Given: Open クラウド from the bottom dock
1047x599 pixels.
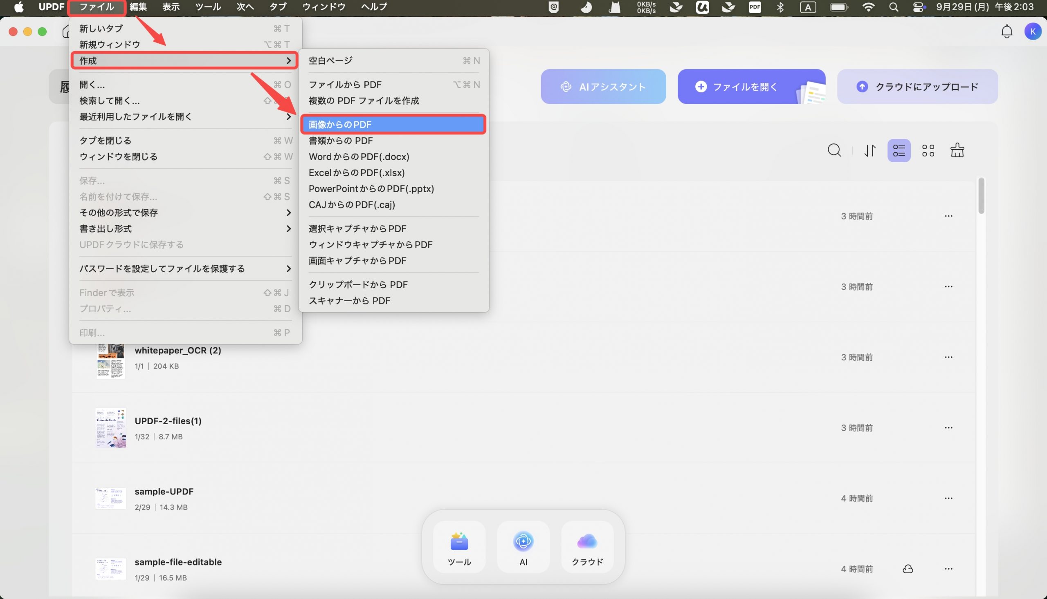Looking at the screenshot, I should point(587,547).
